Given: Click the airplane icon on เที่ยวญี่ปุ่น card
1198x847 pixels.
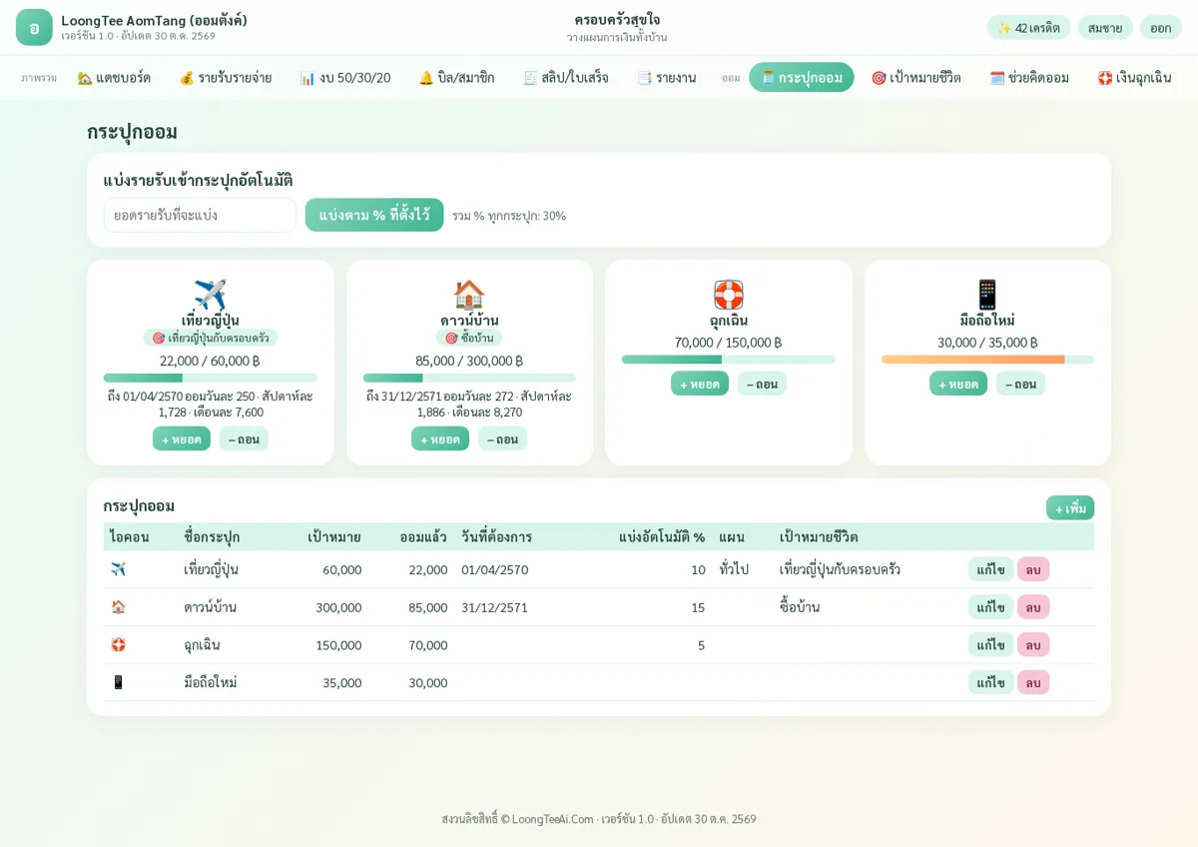Looking at the screenshot, I should tap(211, 295).
